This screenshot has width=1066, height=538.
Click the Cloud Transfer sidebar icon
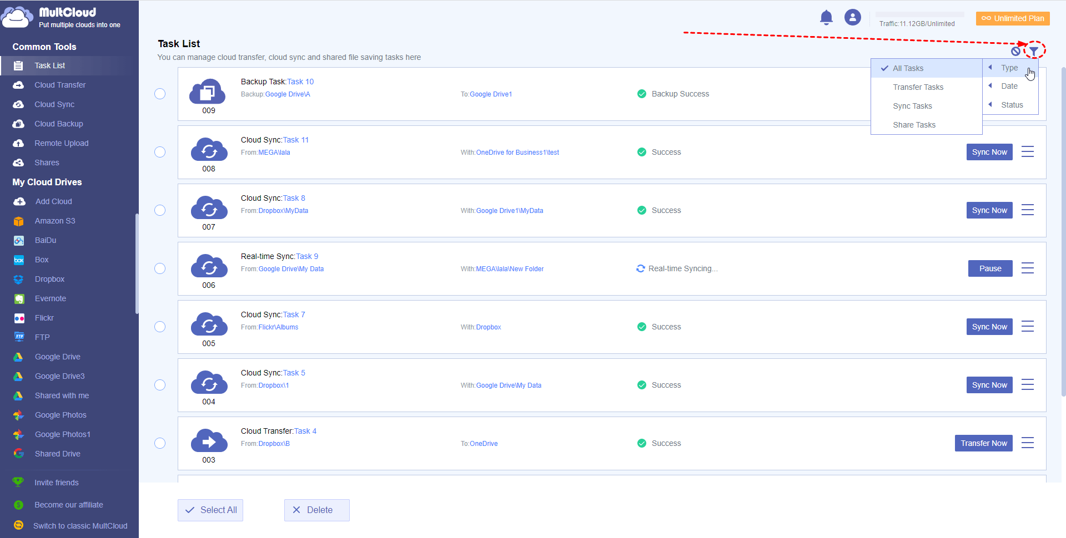pos(18,85)
